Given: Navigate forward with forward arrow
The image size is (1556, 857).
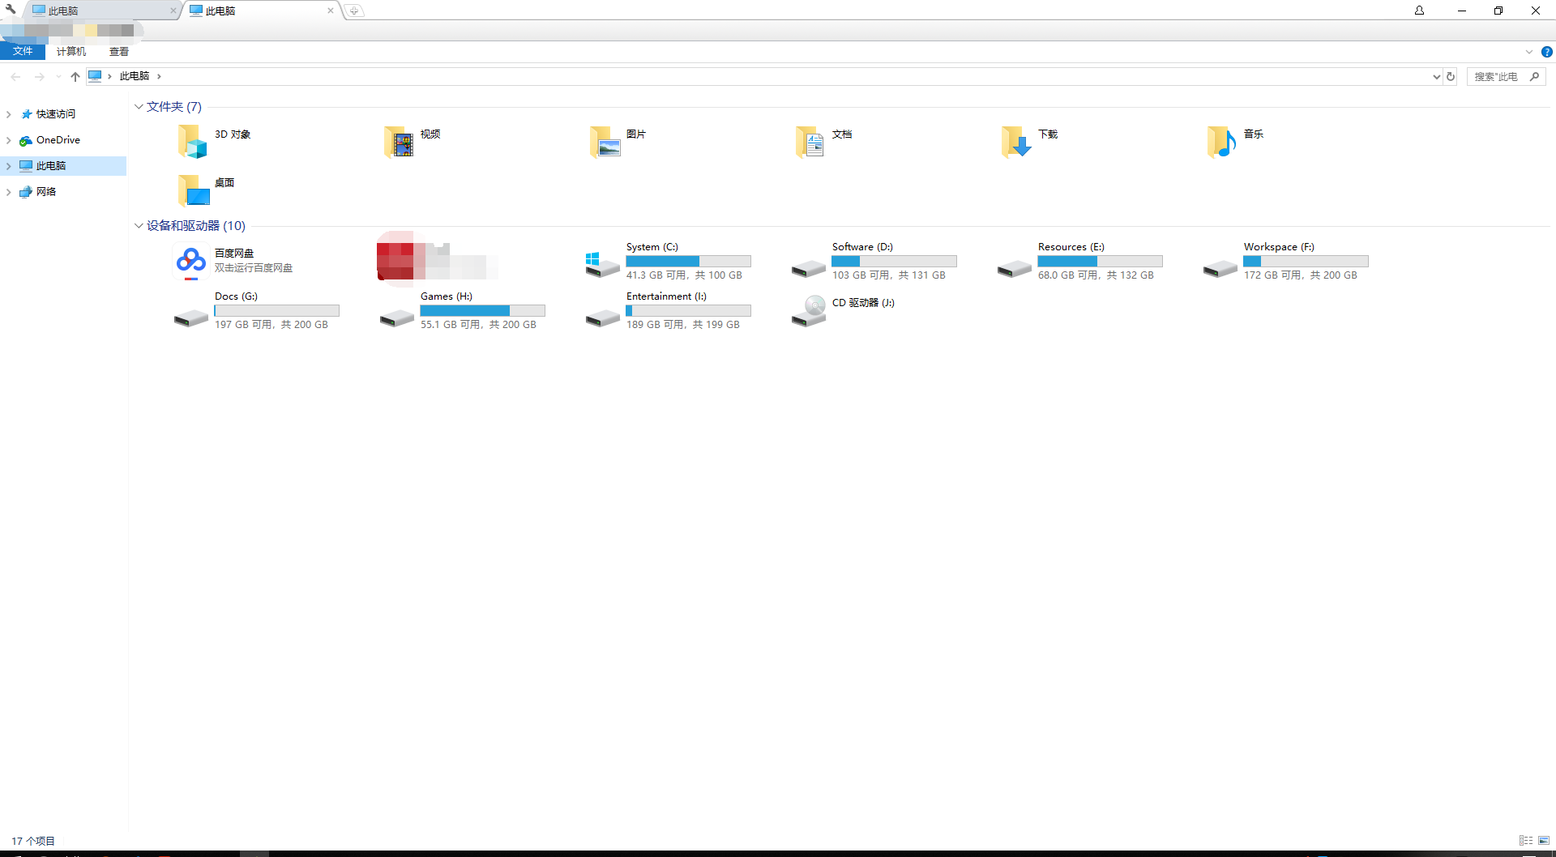Looking at the screenshot, I should pos(39,76).
